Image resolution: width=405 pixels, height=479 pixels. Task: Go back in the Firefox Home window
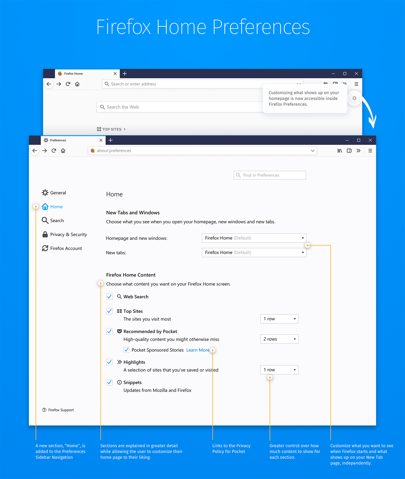click(49, 84)
